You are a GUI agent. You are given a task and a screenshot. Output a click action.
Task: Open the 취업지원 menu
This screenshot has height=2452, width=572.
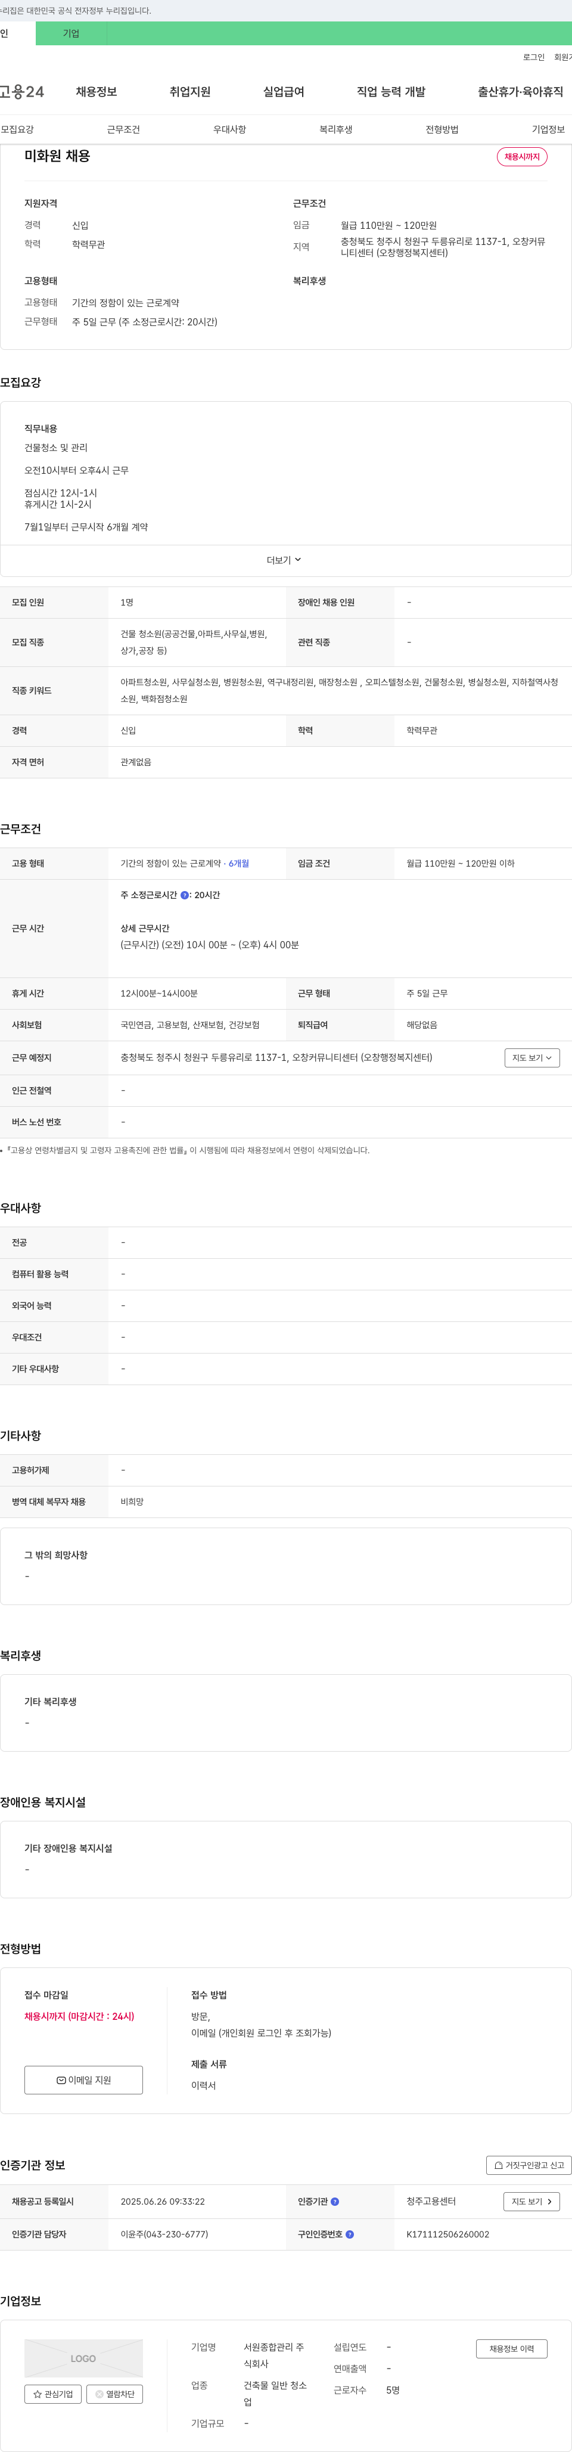point(189,91)
